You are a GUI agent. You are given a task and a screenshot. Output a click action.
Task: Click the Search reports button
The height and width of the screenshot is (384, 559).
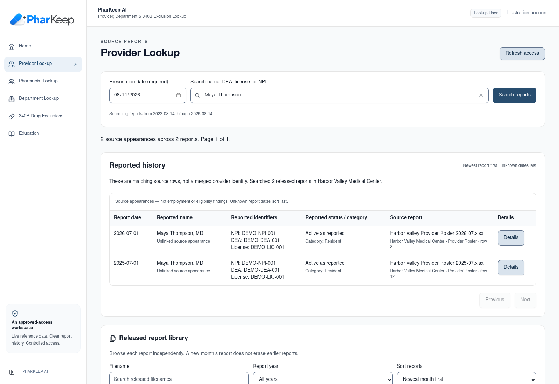coord(514,95)
